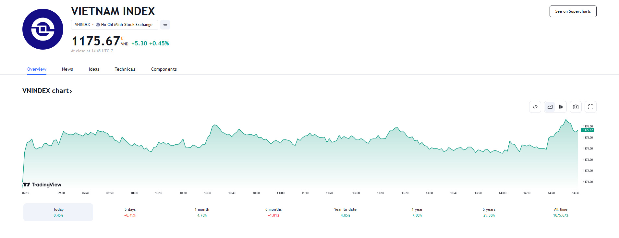Switch to area chart style
Screen dimensions: 619x238
pyautogui.click(x=550, y=107)
